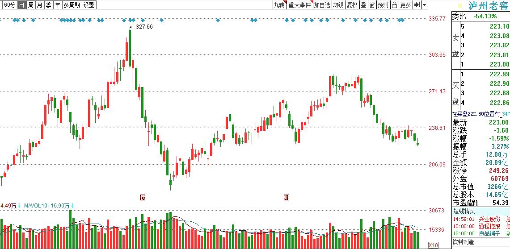Click the 335.77 price axis label
510x249 pixels.
(x=437, y=18)
